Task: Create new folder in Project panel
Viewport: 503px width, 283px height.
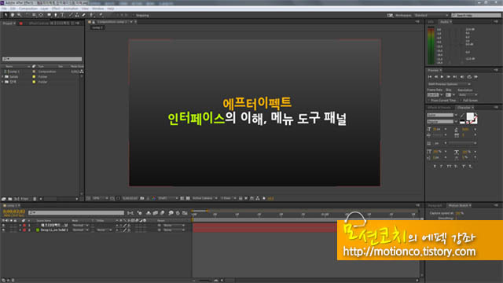Action: (x=10, y=199)
